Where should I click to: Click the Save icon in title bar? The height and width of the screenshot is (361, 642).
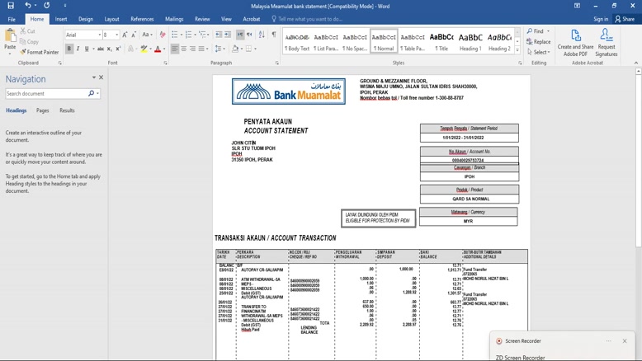[x=11, y=6]
